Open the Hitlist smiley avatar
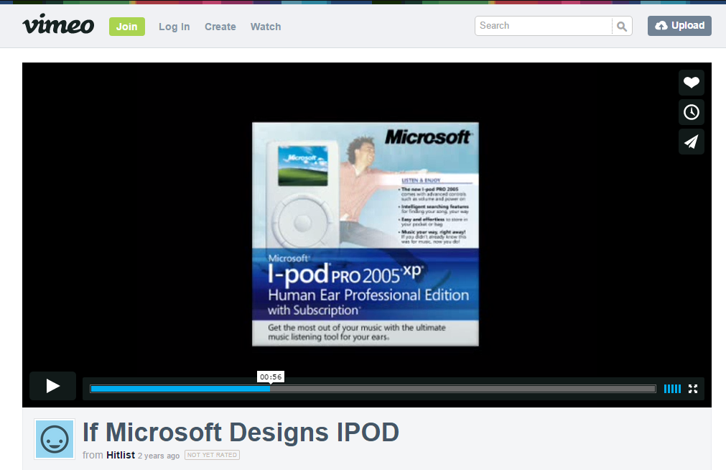726x470 pixels. click(x=55, y=439)
